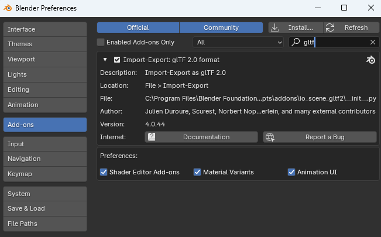
Task: Click the 'Import-Export: glTF 2.0 format' title
Action: tap(171, 60)
